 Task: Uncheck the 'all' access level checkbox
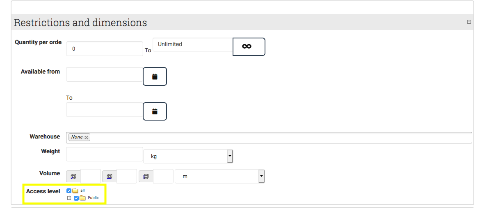[x=69, y=190]
